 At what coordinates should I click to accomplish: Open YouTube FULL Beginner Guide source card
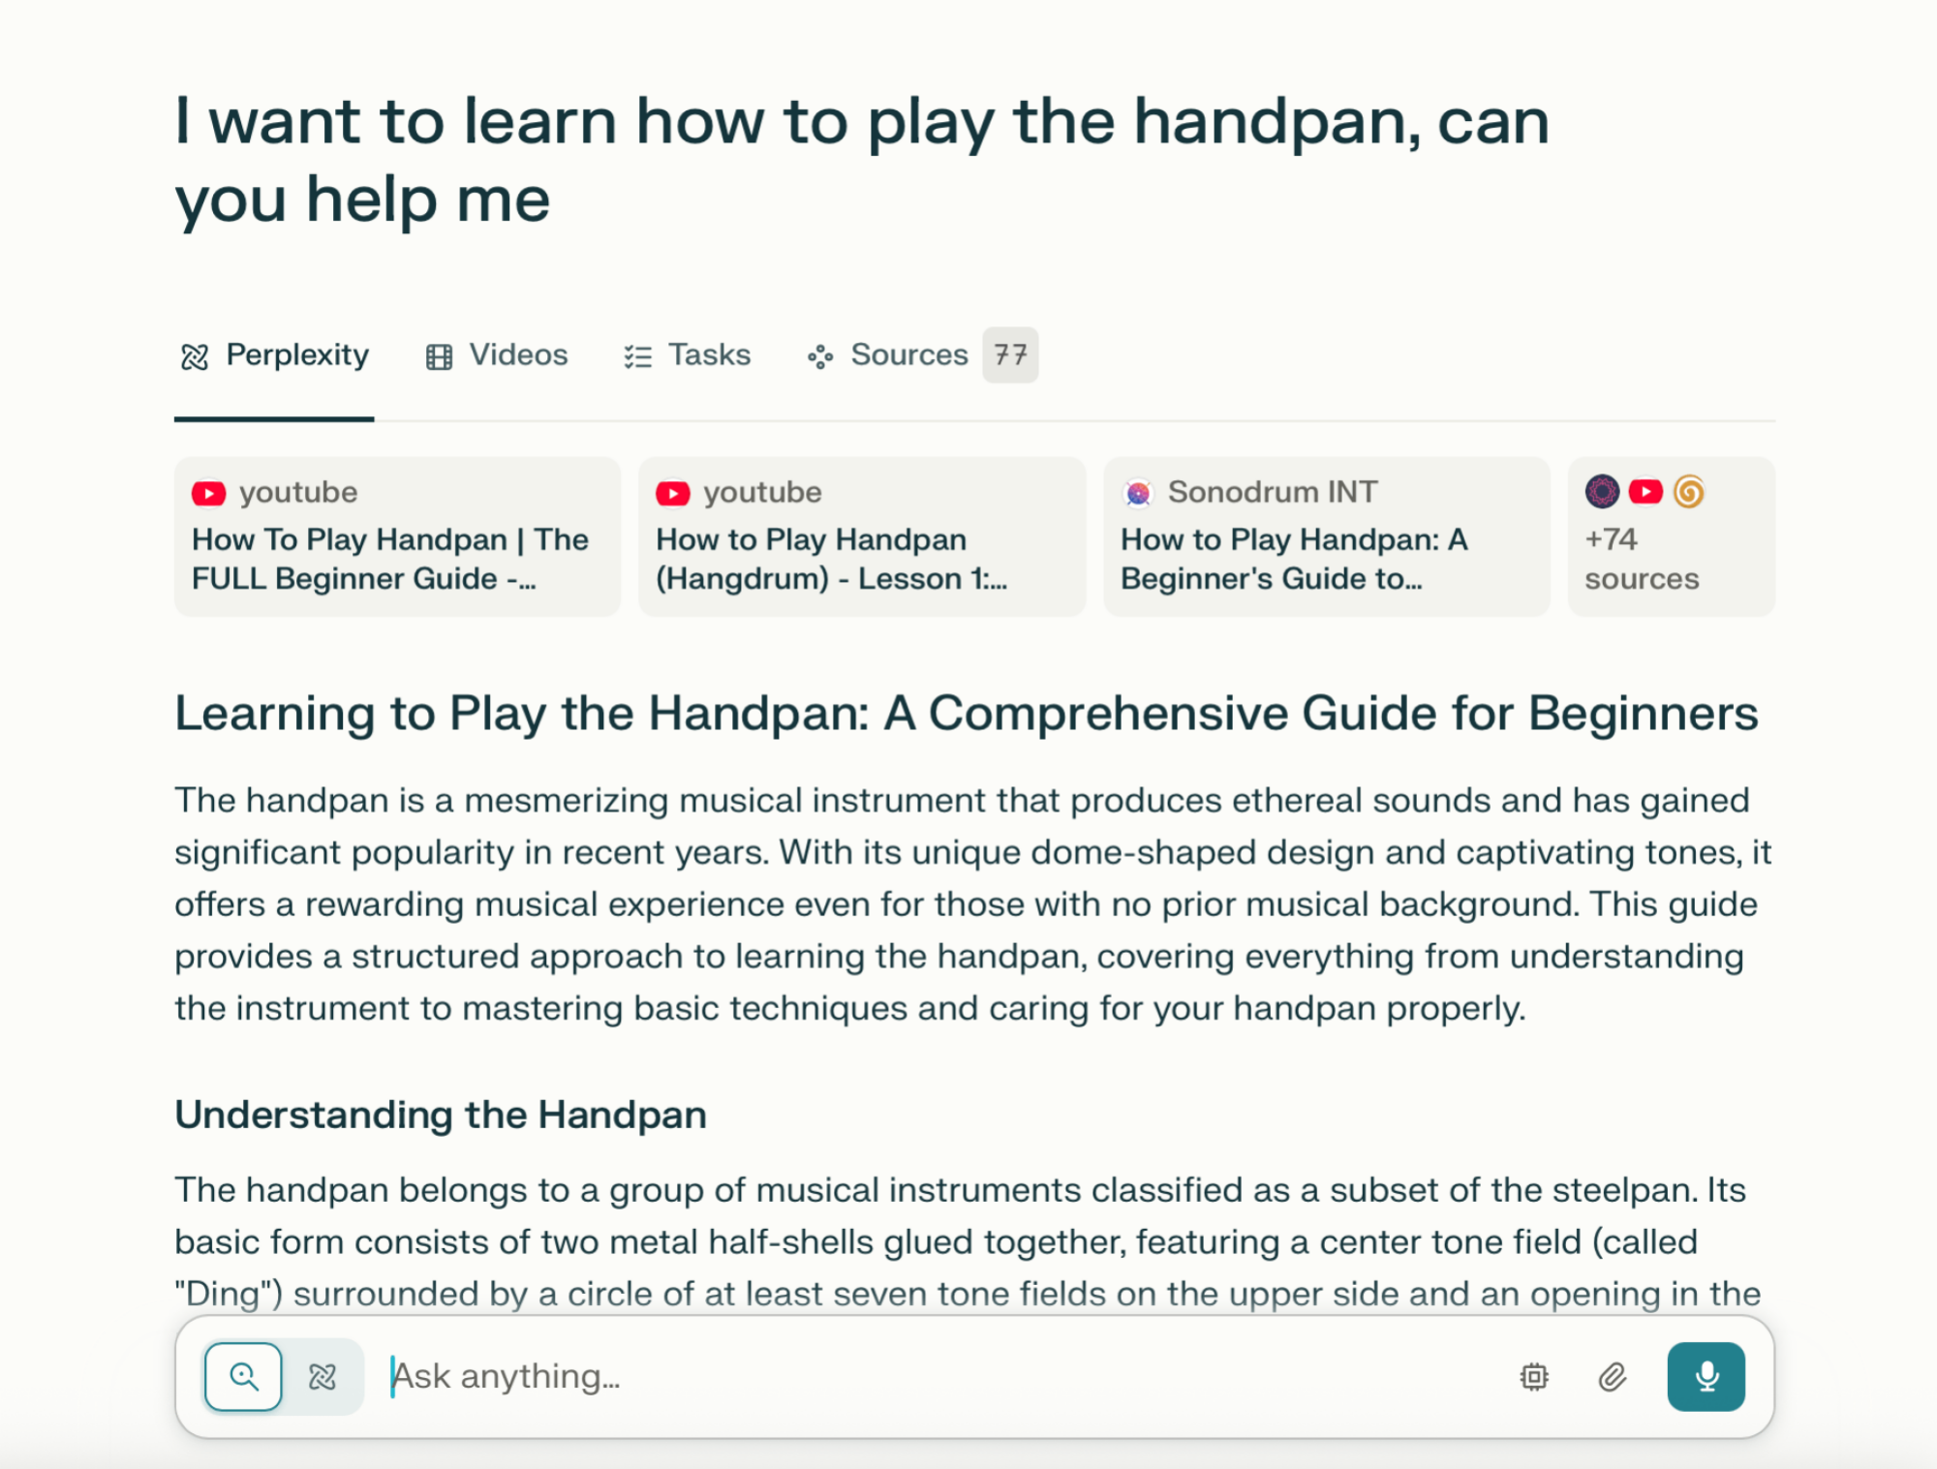click(397, 536)
